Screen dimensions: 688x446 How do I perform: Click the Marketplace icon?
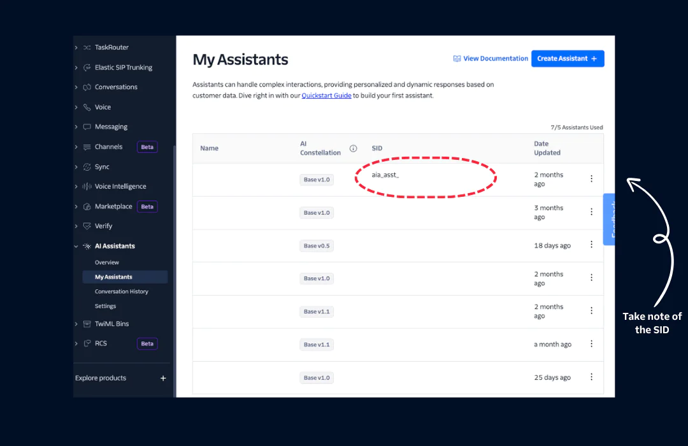click(x=87, y=206)
